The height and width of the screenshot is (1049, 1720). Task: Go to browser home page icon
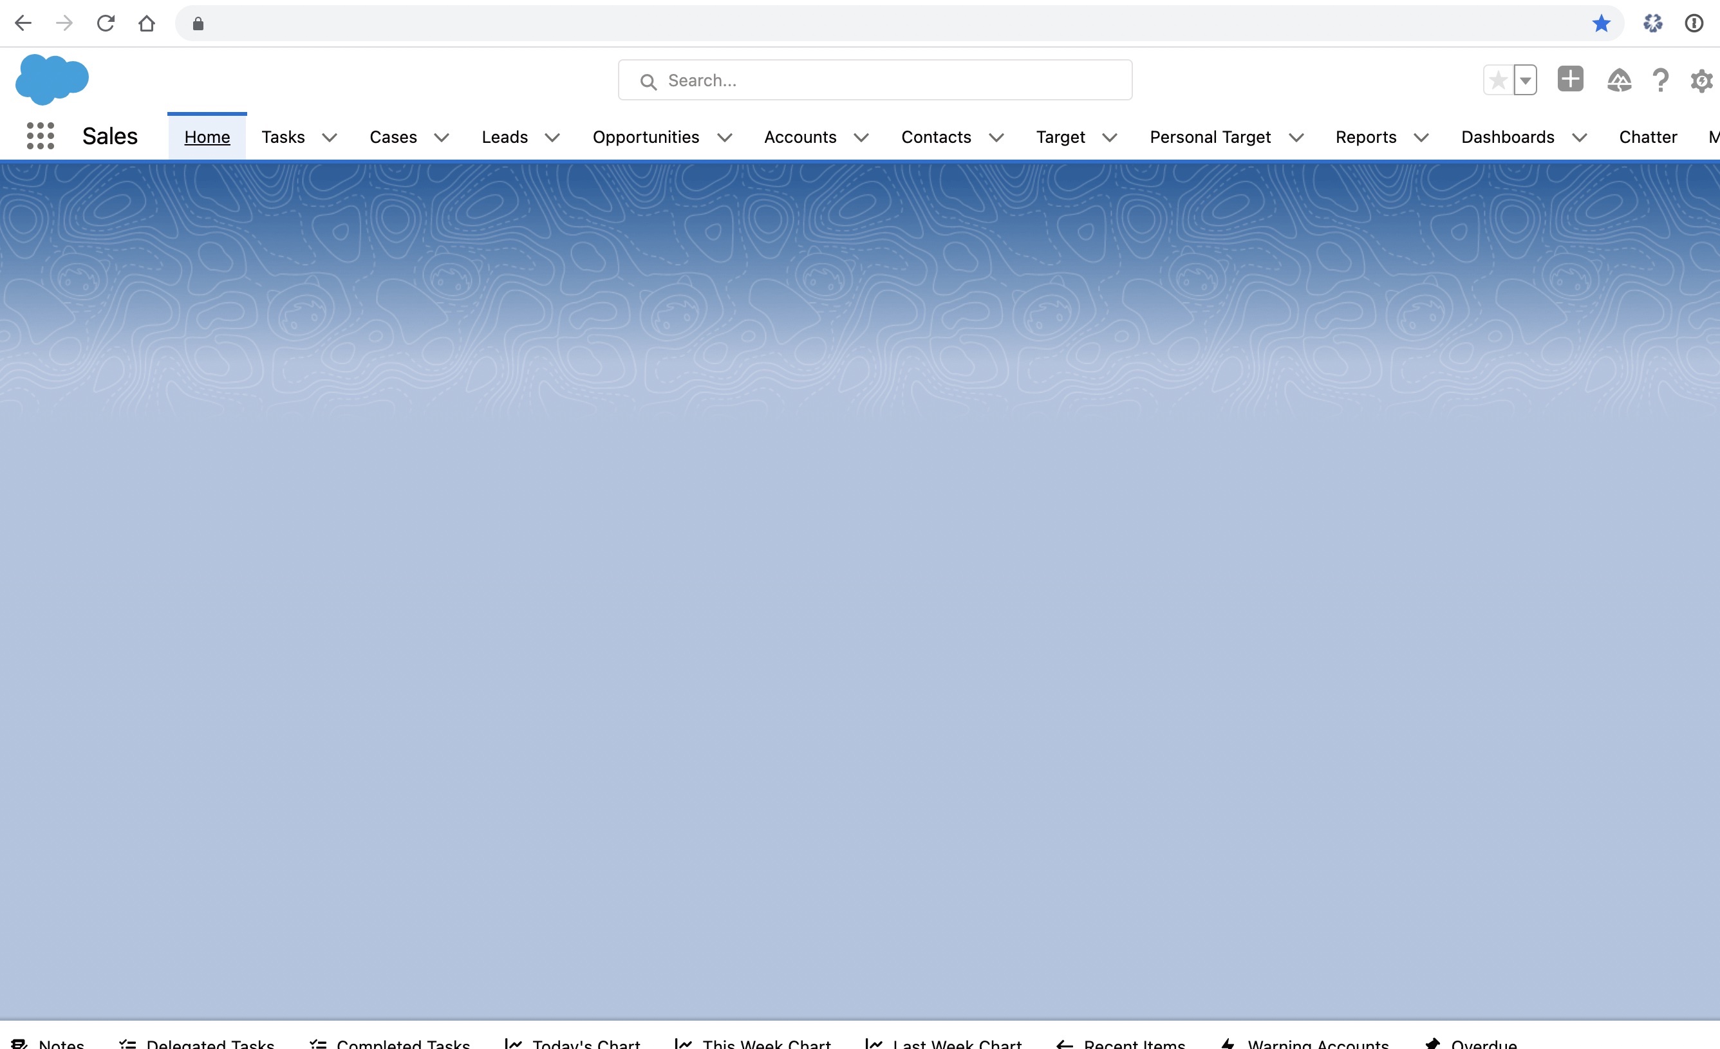(147, 24)
